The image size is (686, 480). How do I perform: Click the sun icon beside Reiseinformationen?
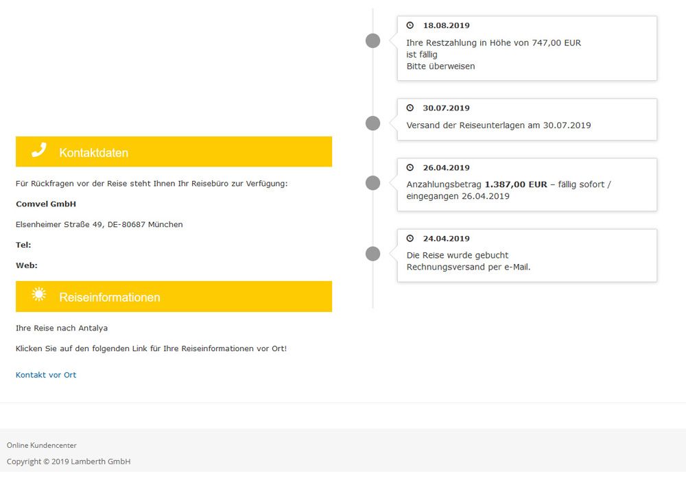coord(39,295)
